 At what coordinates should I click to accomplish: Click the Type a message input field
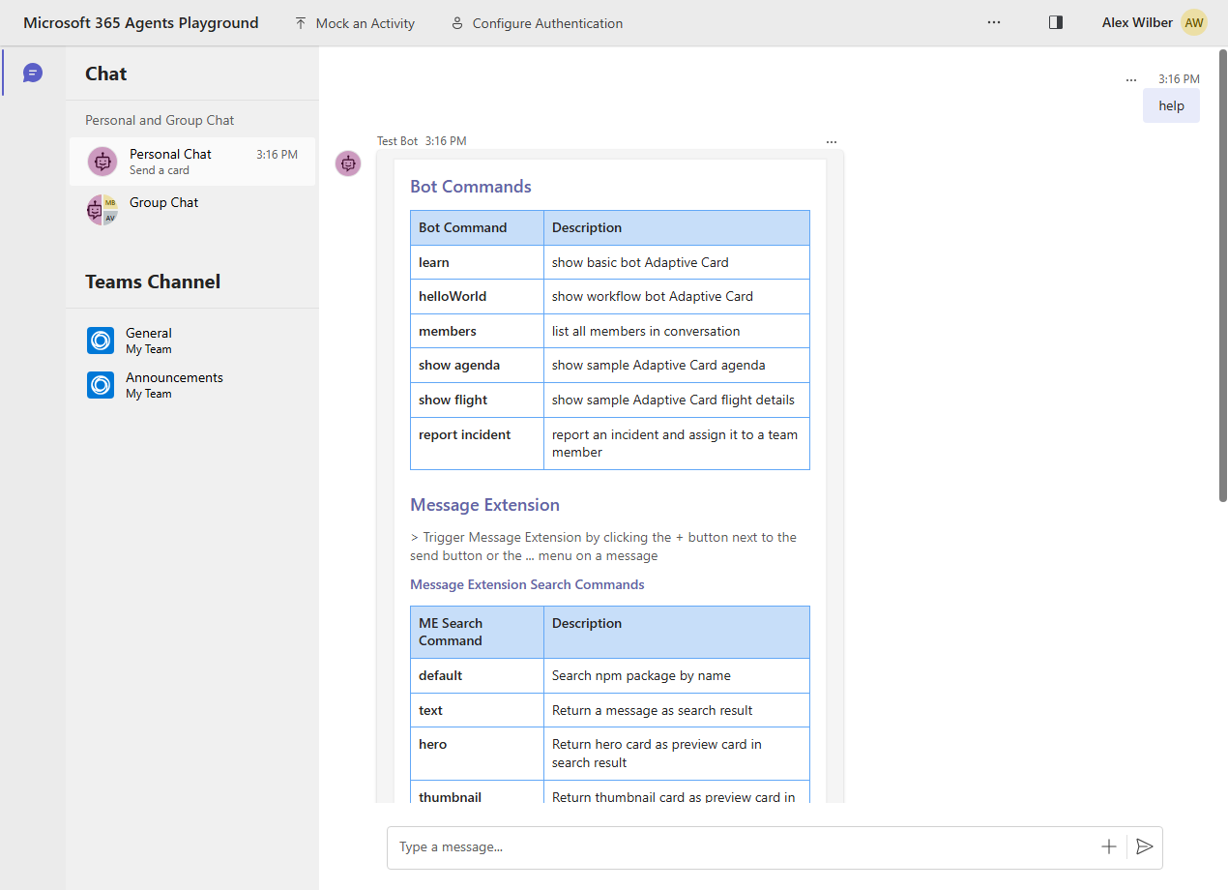[x=677, y=846]
